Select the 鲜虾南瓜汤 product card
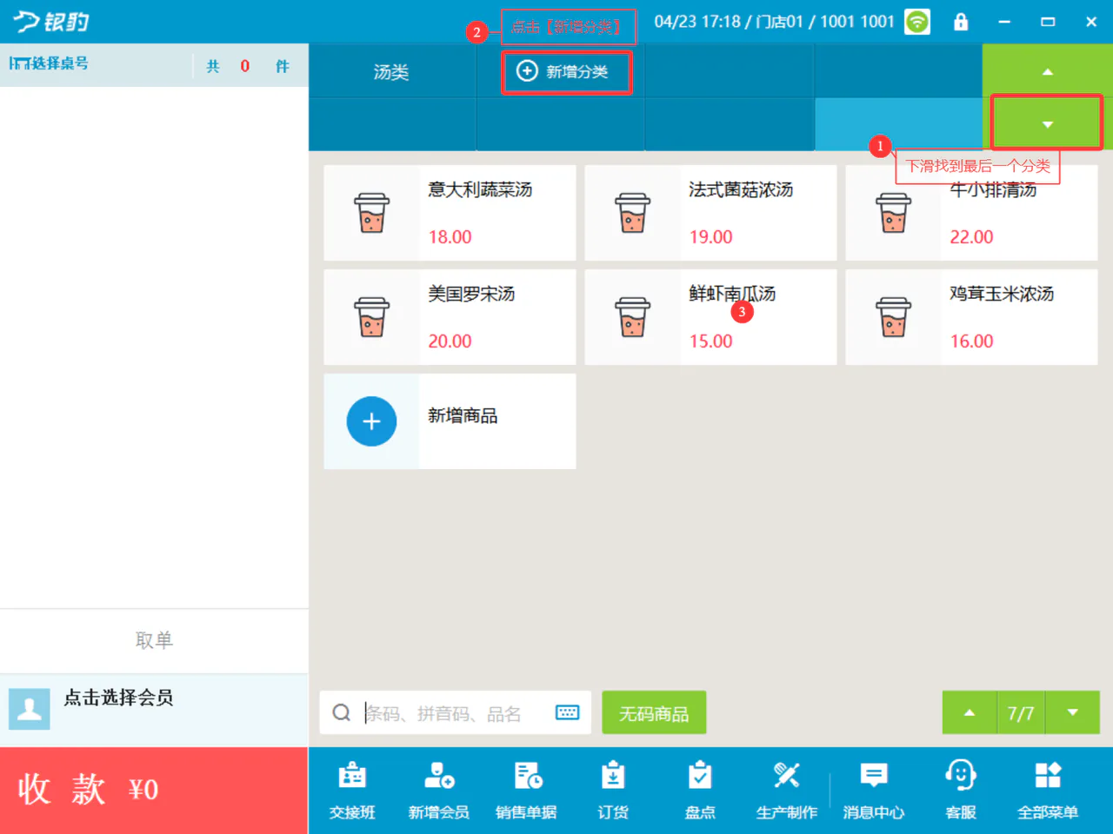This screenshot has width=1113, height=834. [x=710, y=317]
